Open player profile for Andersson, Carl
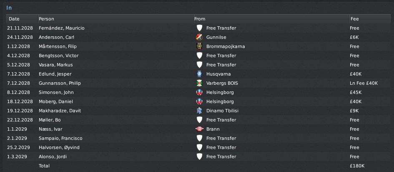Image resolution: width=394 pixels, height=172 pixels. click(56, 37)
